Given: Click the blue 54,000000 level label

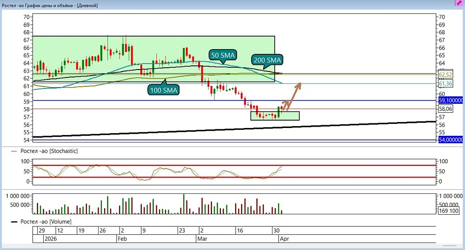Looking at the screenshot, I should 451,140.
